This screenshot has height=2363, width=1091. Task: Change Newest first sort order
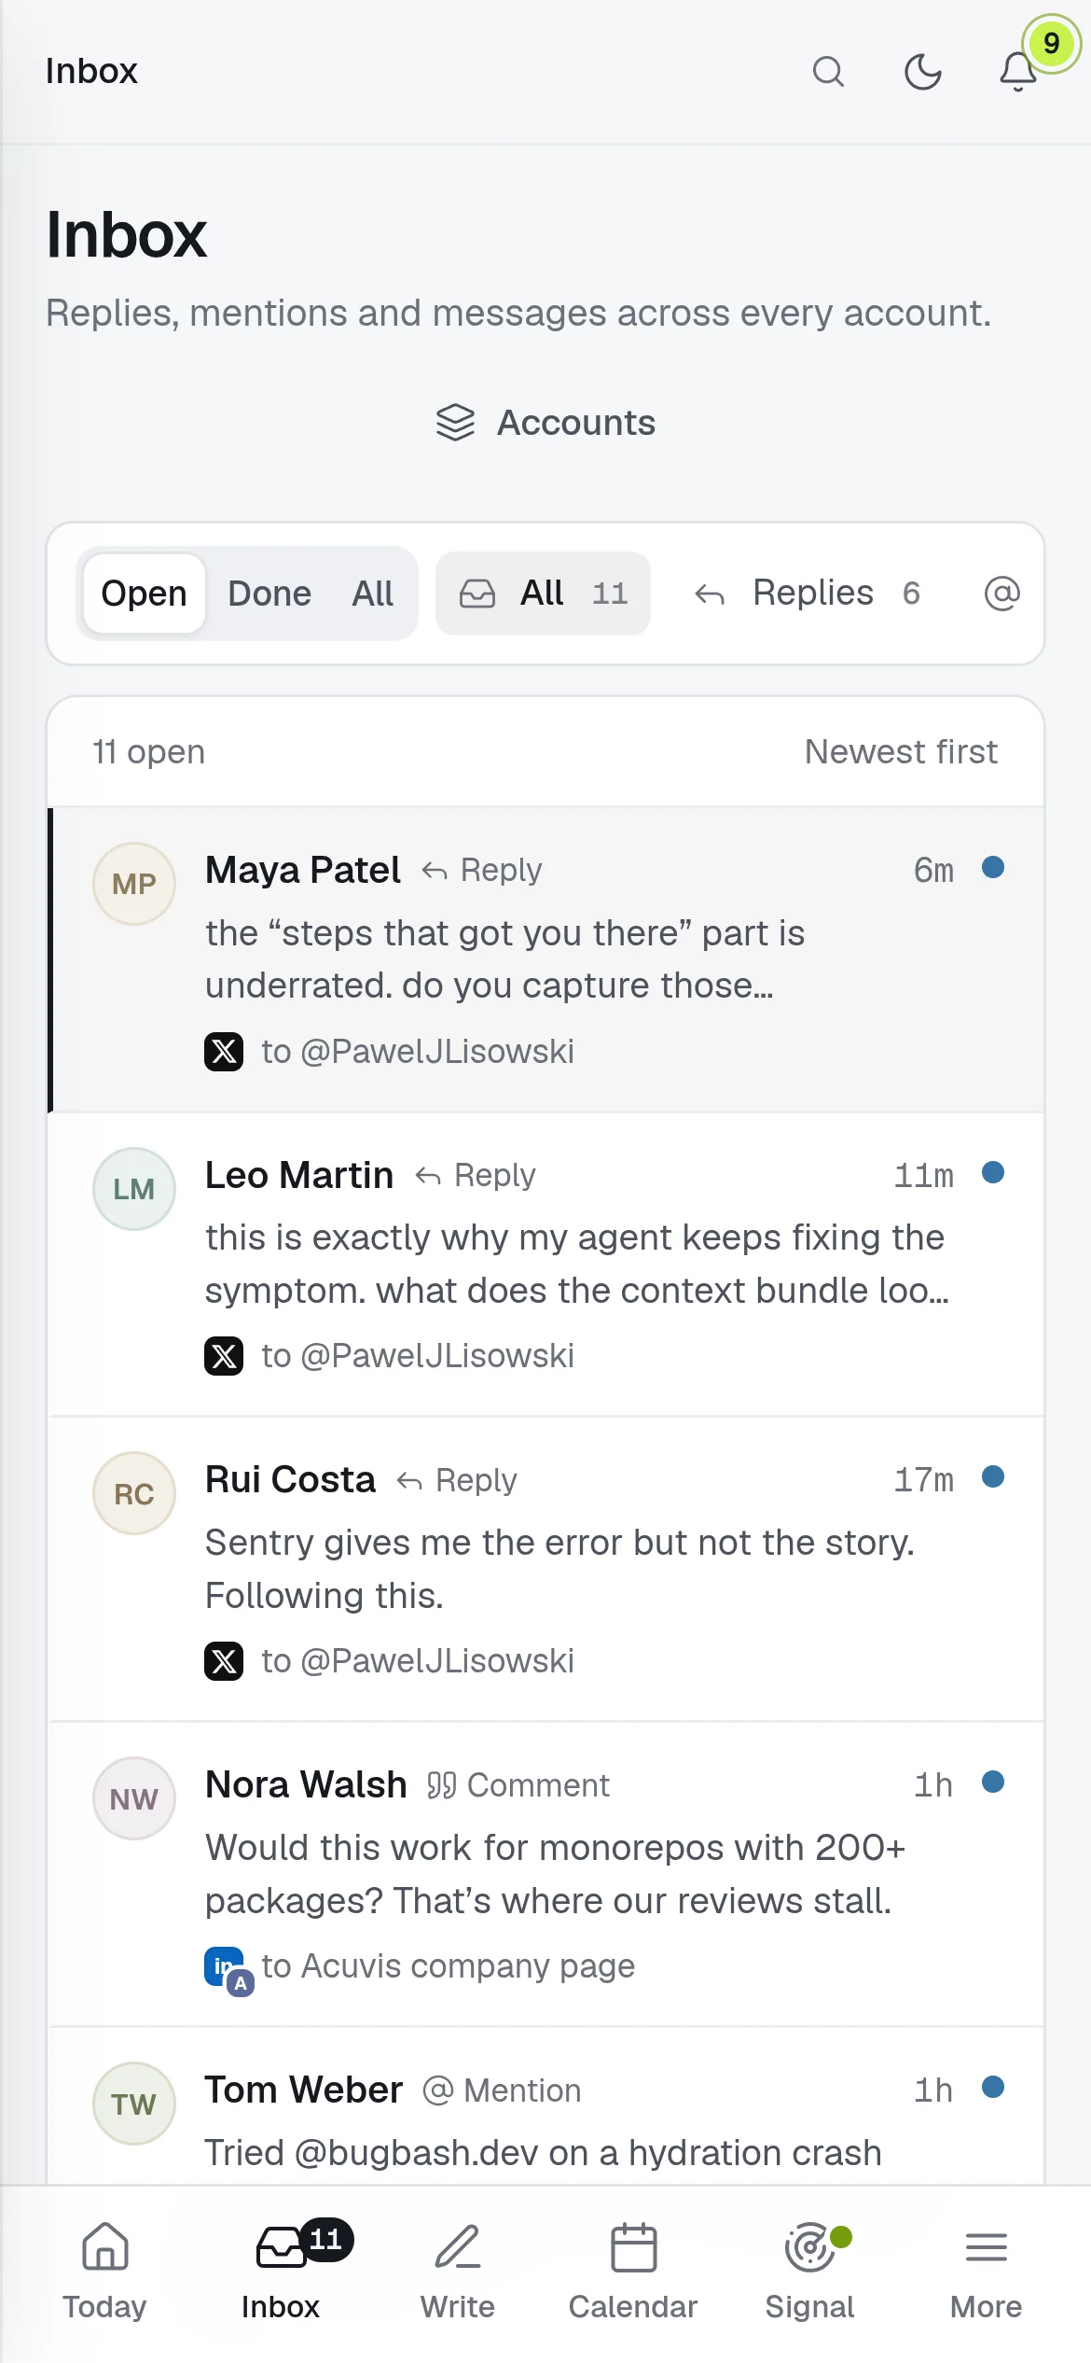pos(901,752)
